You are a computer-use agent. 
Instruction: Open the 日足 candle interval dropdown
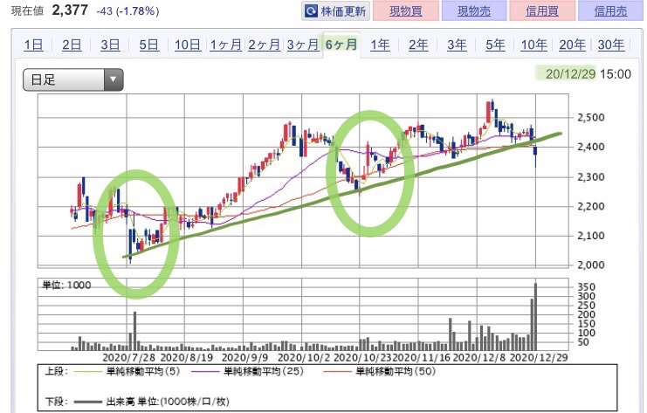(73, 79)
